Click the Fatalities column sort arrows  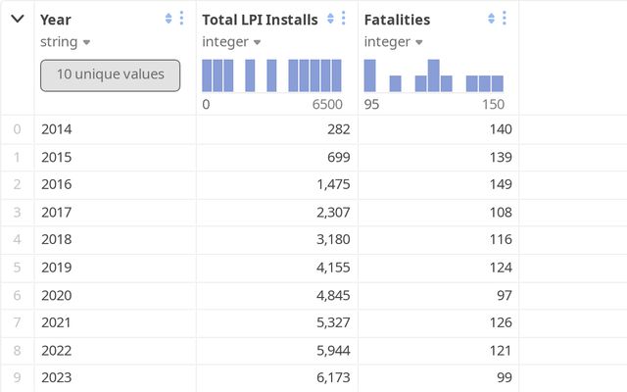(492, 19)
